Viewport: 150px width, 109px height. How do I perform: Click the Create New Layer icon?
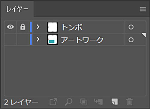click(115, 102)
